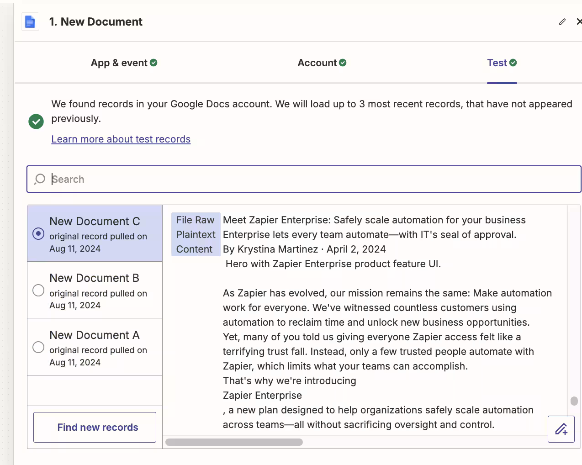Select New Document C radio button
This screenshot has height=465, width=582.
pyautogui.click(x=38, y=233)
